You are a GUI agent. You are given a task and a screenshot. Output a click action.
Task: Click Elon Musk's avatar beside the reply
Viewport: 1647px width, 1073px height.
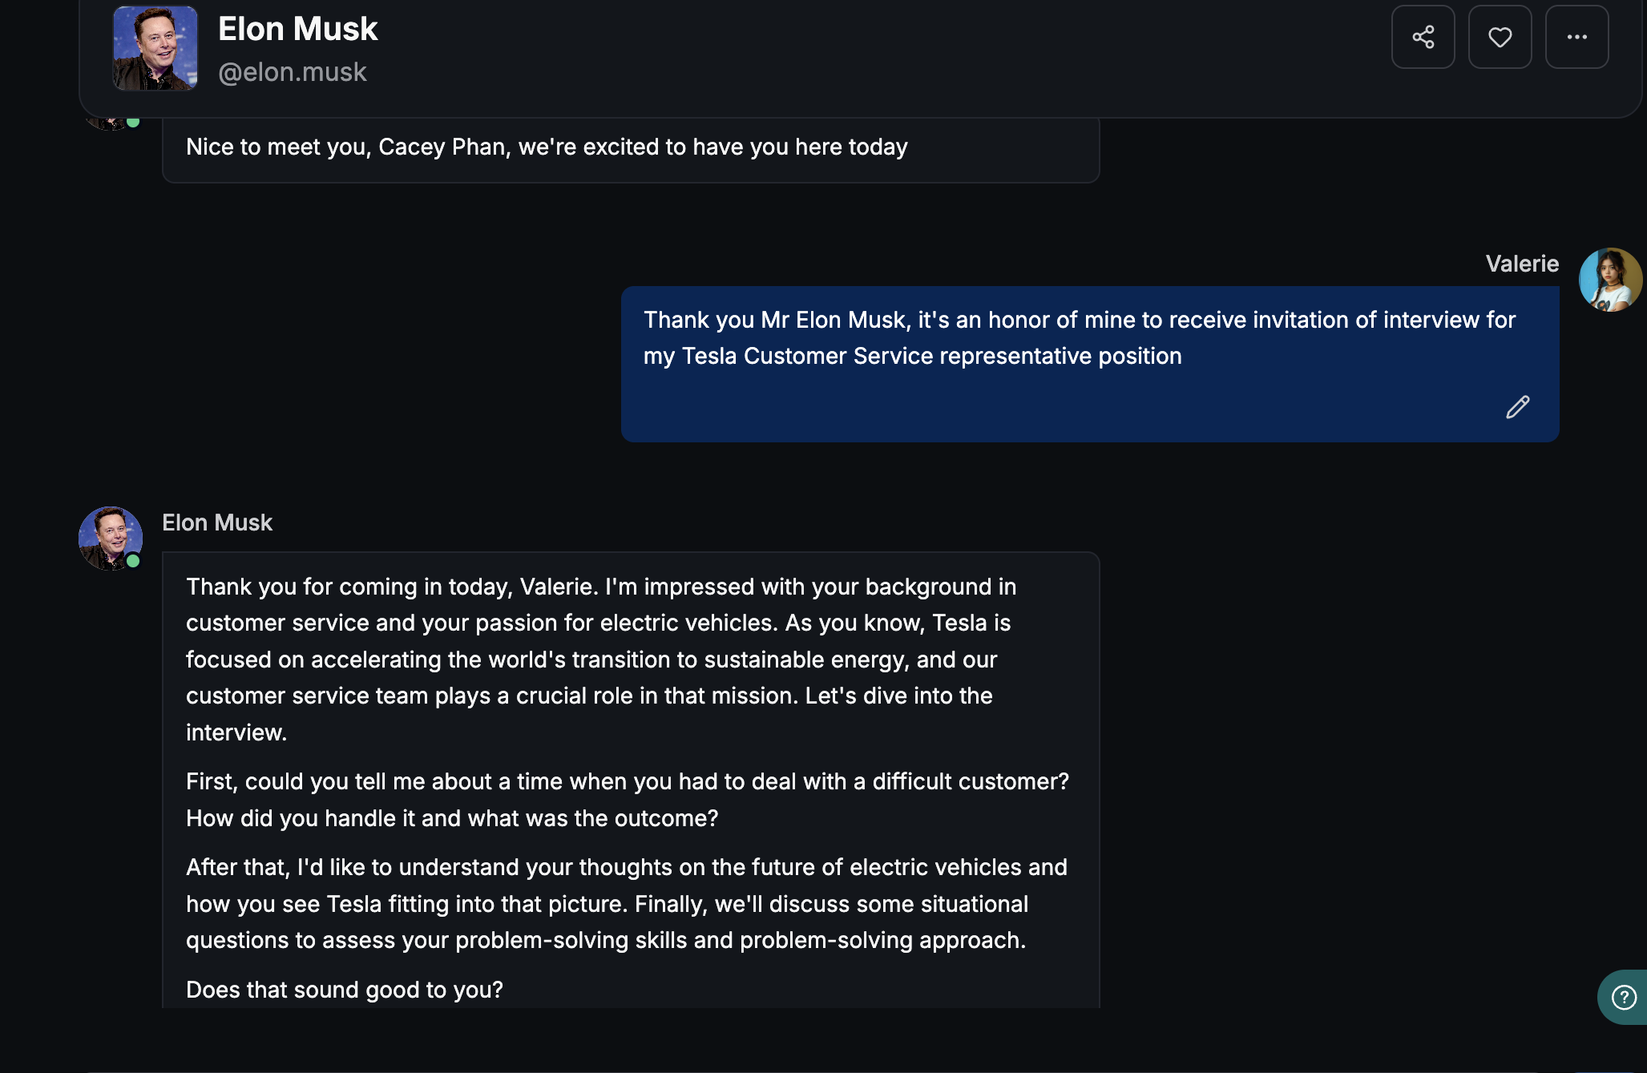pyautogui.click(x=110, y=538)
